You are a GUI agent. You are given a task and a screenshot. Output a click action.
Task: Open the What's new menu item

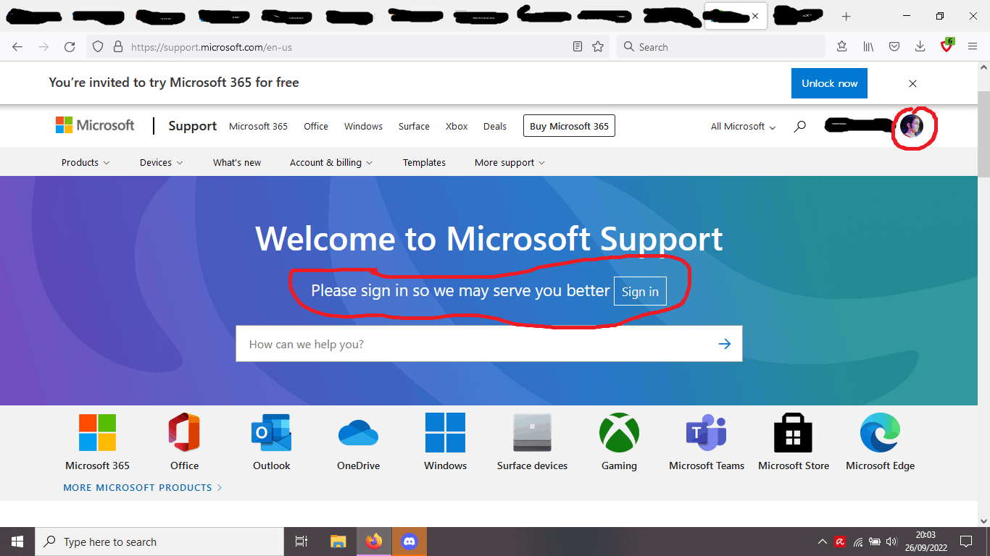coord(237,162)
